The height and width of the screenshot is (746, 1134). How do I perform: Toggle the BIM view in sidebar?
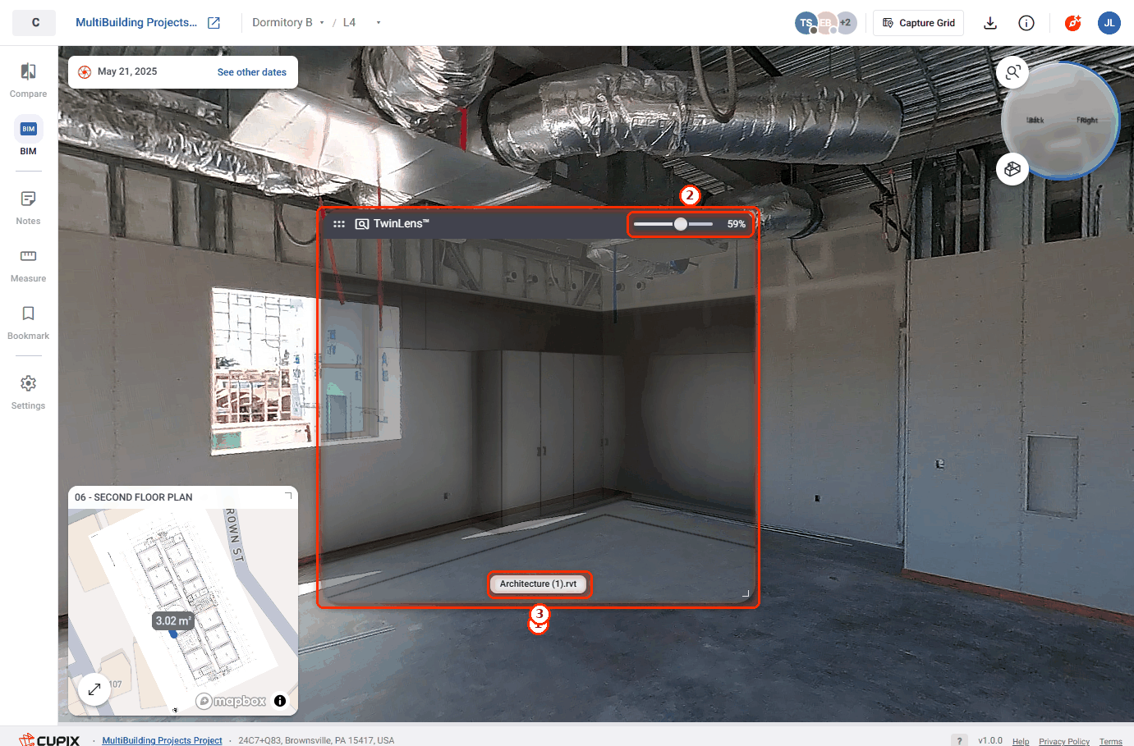pos(28,137)
